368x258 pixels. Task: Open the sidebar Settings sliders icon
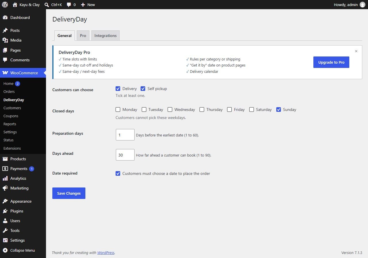point(5,240)
